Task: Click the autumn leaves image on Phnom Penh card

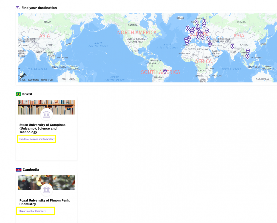Action: (47, 183)
